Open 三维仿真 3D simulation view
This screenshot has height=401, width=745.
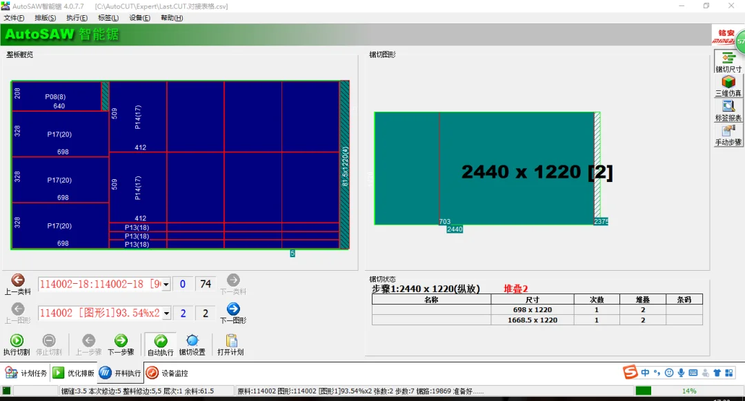[x=728, y=85]
